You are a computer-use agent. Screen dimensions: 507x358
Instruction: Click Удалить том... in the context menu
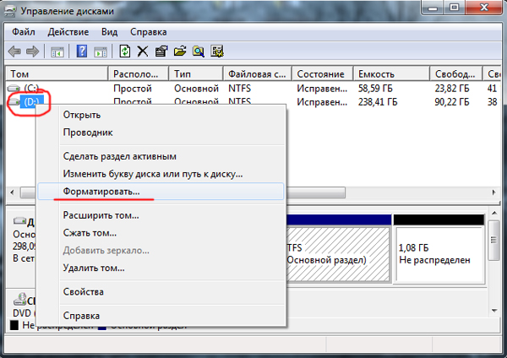[94, 268]
